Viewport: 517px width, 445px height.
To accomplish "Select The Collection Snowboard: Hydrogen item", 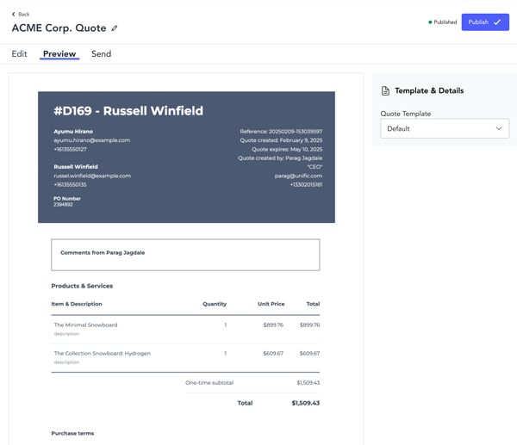I will click(x=102, y=354).
